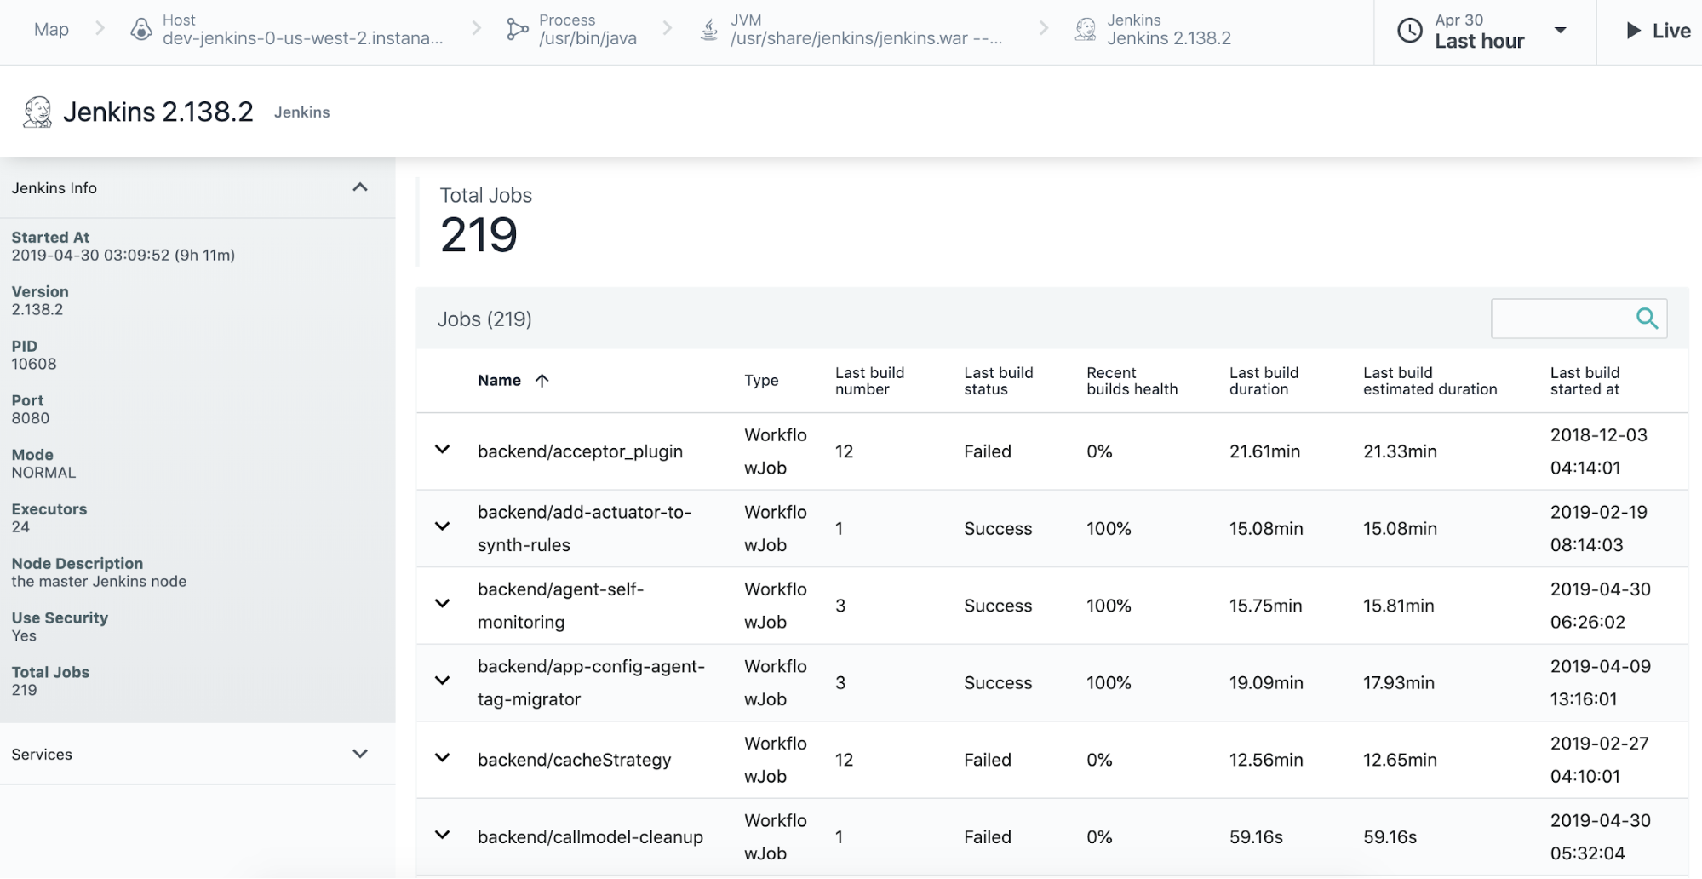Sort the table by Name column
1702x879 pixels.
499,381
